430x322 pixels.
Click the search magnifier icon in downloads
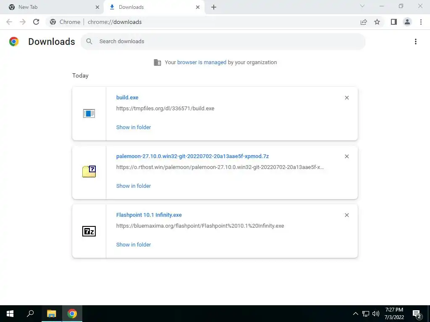(89, 42)
